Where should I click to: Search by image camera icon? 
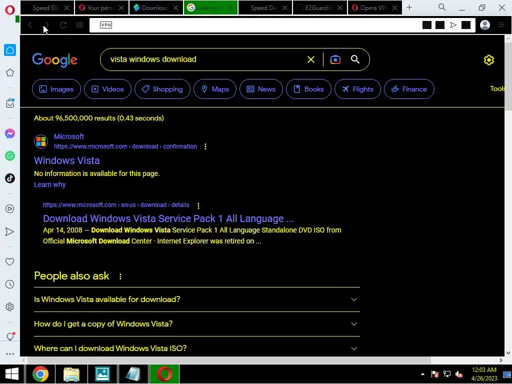(335, 59)
